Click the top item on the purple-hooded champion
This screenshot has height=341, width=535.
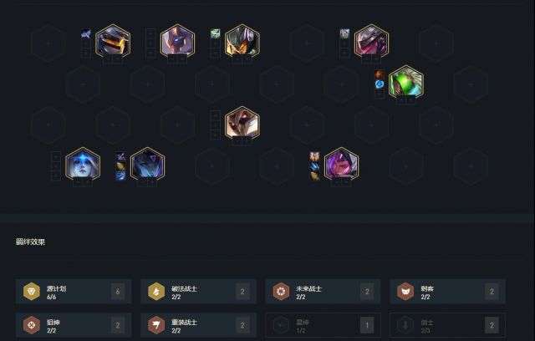(x=314, y=156)
